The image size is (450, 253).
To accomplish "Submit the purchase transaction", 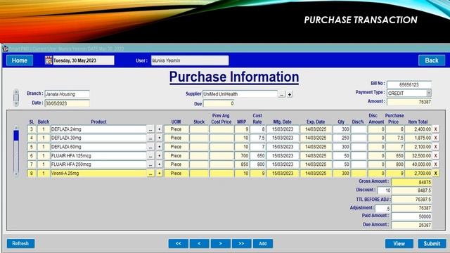I will (x=432, y=244).
